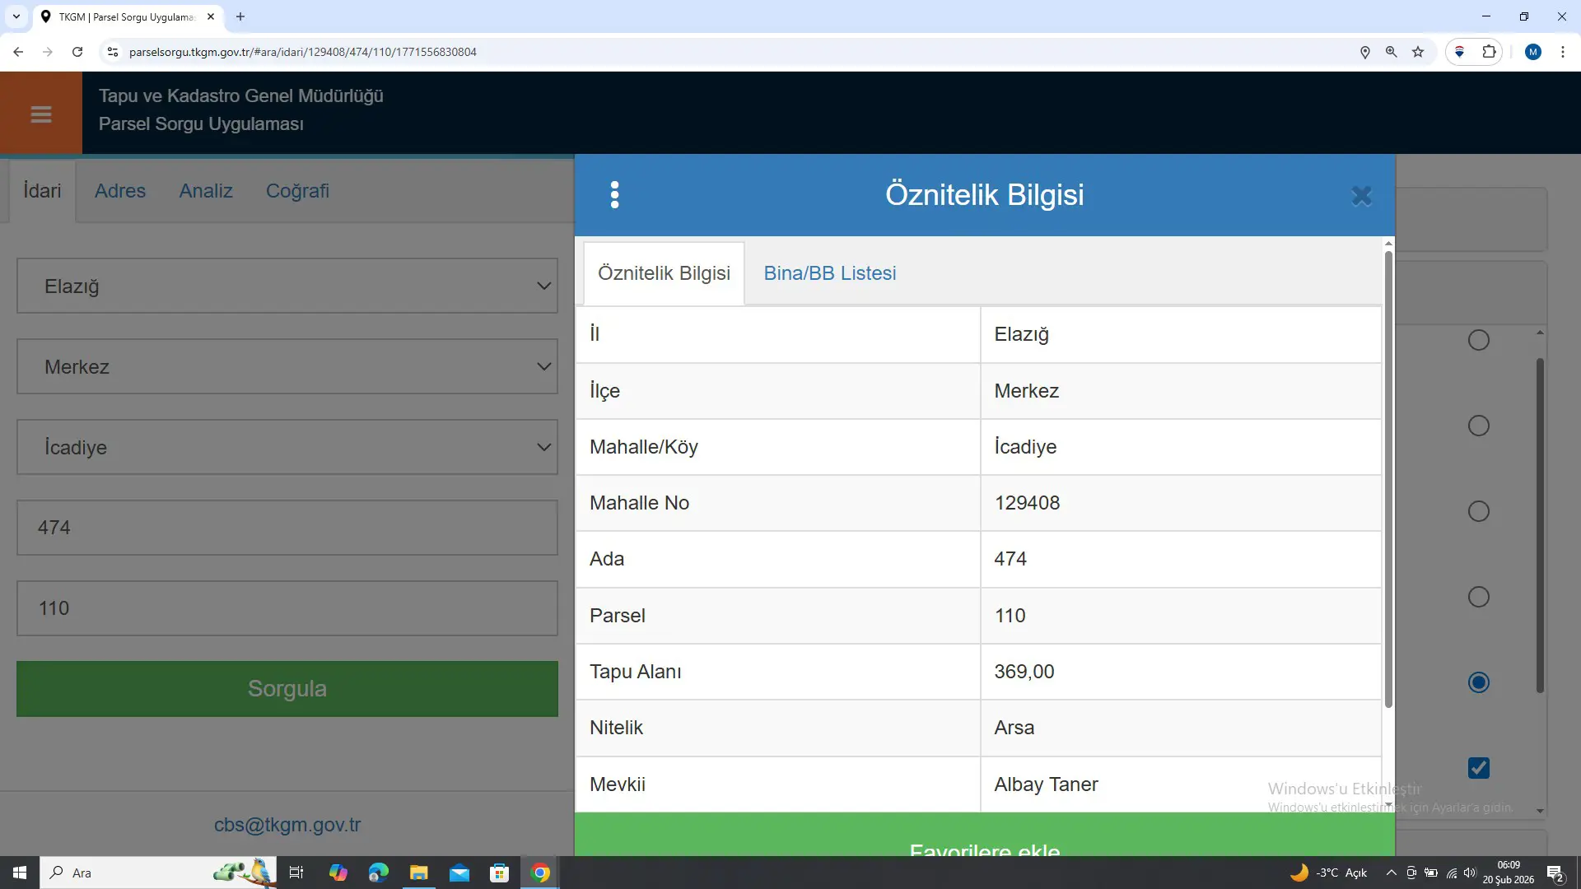Click the cbs@tkgm.gov.tr email link
The image size is (1581, 889).
287,825
